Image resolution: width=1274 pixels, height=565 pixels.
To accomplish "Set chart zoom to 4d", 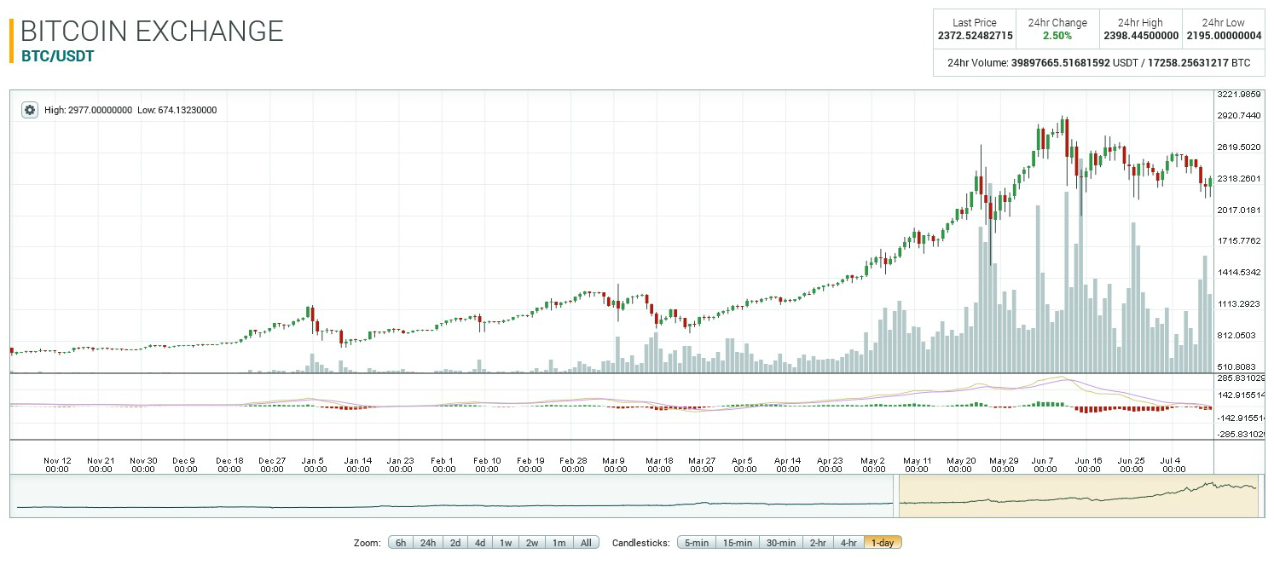I will [480, 543].
